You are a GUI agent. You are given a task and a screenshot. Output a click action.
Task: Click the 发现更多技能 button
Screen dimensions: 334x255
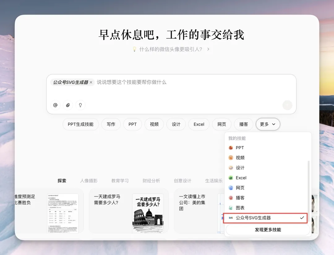coord(267,230)
